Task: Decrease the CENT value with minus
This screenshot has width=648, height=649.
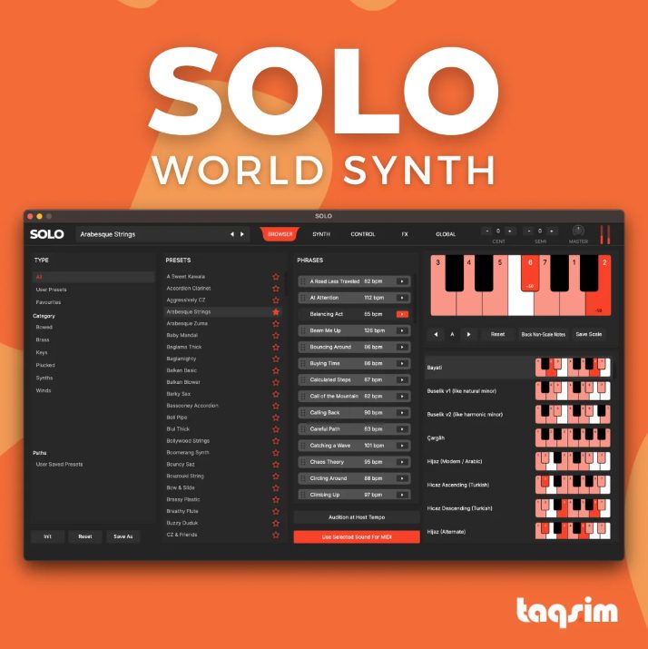Action: point(486,231)
